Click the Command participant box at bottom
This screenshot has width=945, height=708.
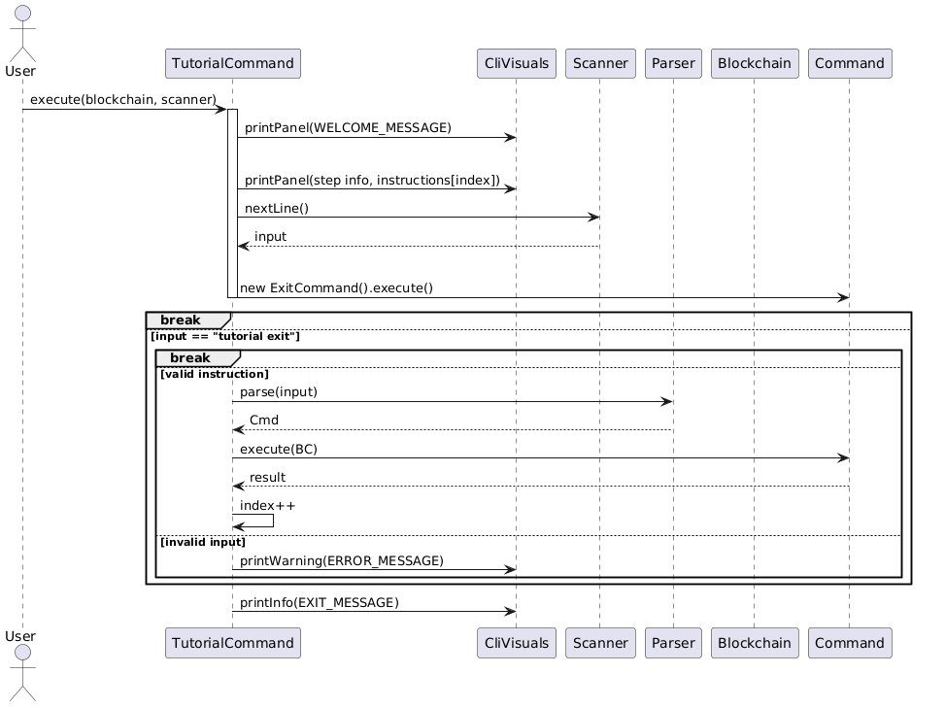pyautogui.click(x=850, y=643)
